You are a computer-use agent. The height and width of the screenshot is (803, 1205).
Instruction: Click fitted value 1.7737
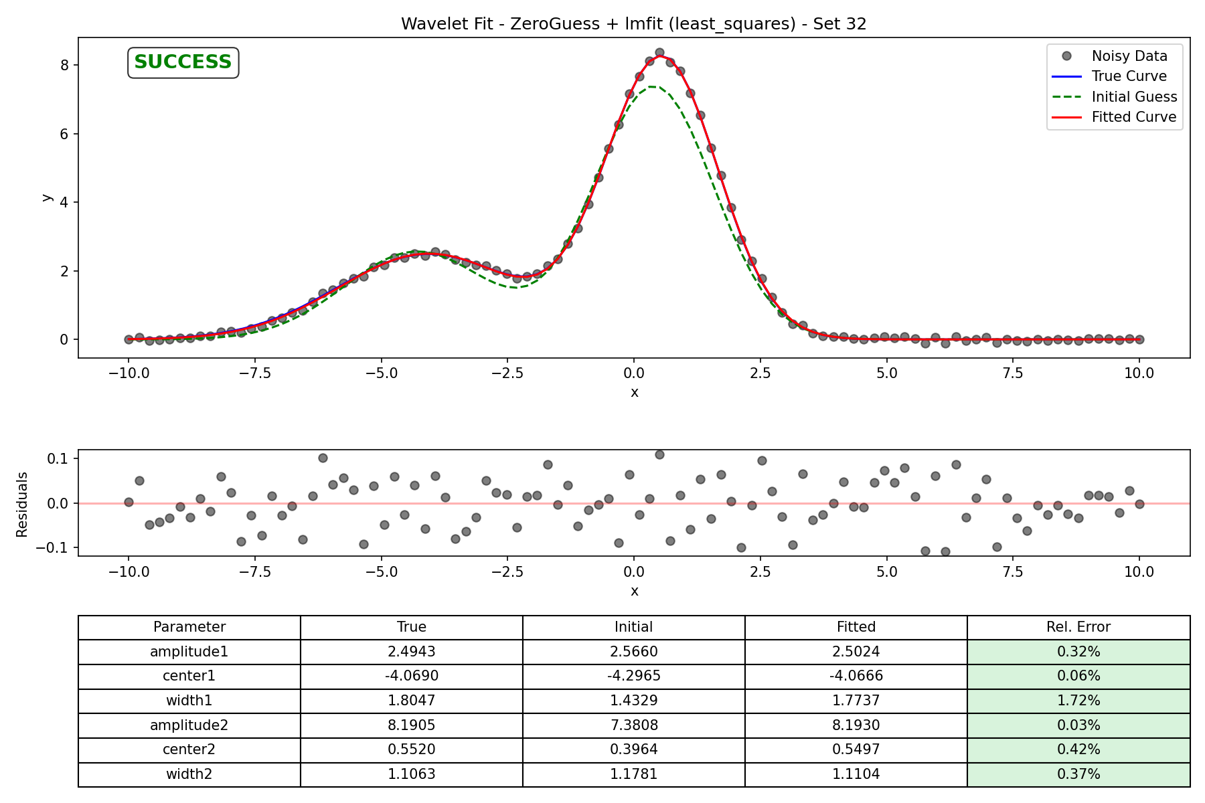pyautogui.click(x=856, y=701)
